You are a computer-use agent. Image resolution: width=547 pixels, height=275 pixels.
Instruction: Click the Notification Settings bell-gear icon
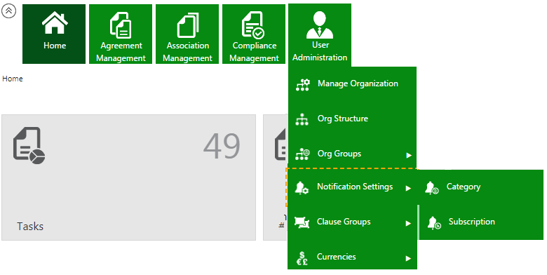coord(302,188)
